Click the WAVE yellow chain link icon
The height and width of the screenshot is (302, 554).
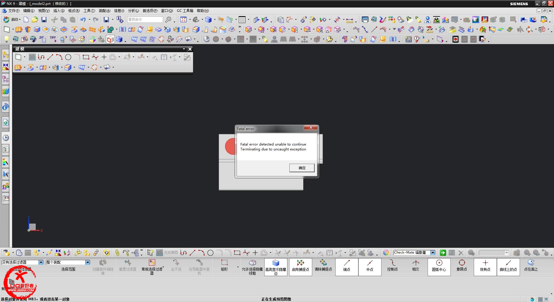117,253
